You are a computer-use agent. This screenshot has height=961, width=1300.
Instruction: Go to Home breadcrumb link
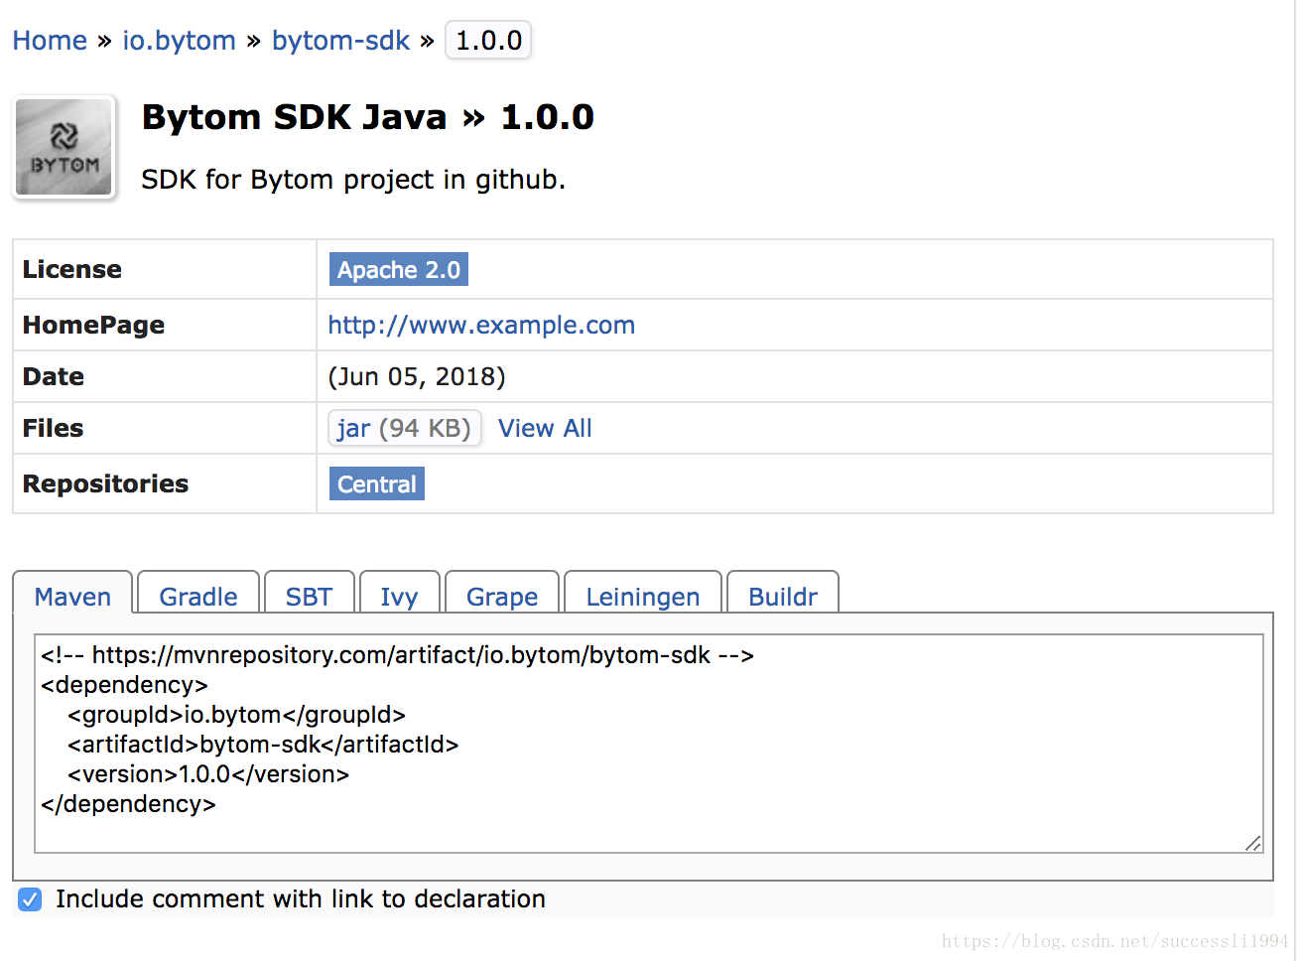(x=50, y=41)
